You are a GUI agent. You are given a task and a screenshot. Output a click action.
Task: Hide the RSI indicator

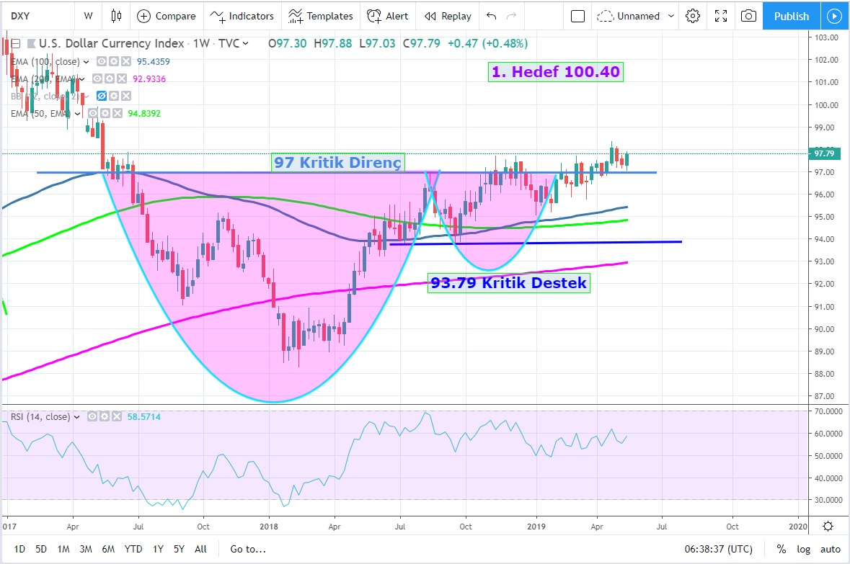[92, 416]
